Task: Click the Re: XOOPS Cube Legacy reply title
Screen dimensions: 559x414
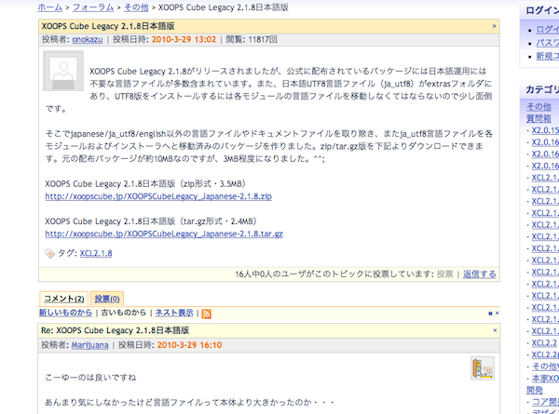Action: point(116,330)
